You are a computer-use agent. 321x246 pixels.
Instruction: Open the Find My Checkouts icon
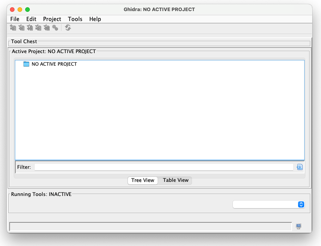click(55, 28)
